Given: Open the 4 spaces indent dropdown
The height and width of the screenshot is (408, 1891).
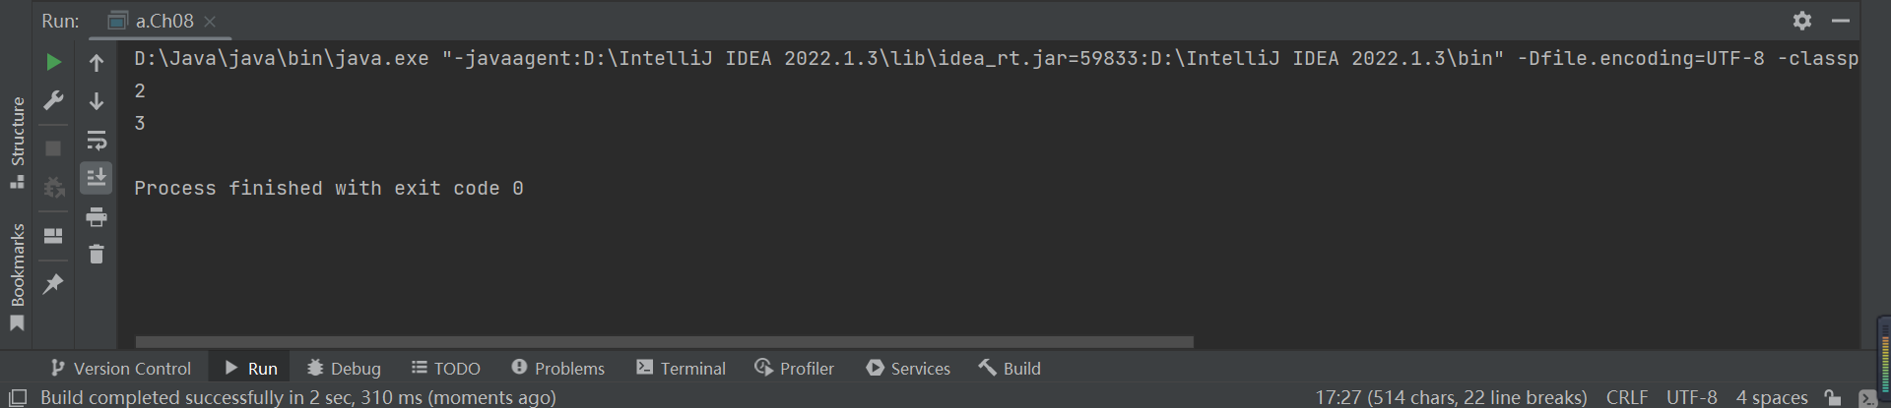Looking at the screenshot, I should 1771,397.
